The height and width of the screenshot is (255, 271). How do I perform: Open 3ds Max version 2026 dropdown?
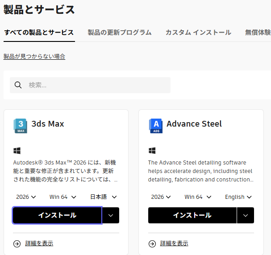pyautogui.click(x=26, y=197)
